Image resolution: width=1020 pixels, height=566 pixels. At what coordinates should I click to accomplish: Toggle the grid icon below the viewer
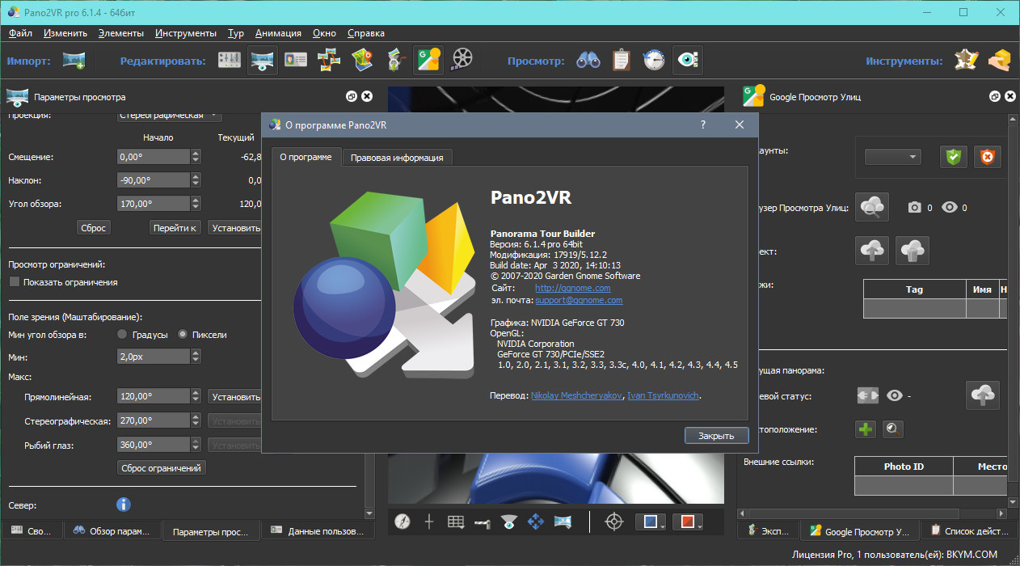[456, 522]
